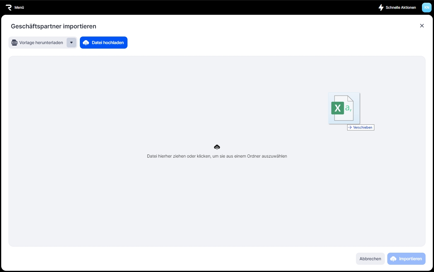Click the XLSX template file icon

coord(14,43)
